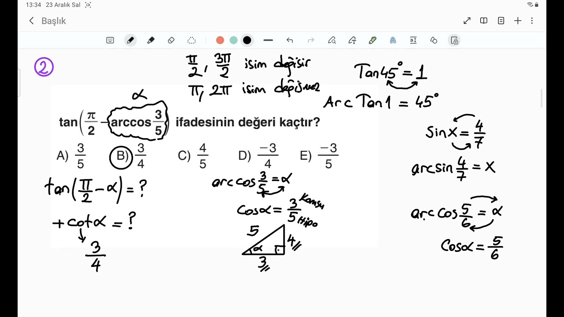564x317 pixels.
Task: Toggle the lock drawing canvas button
Action: [x=454, y=41]
